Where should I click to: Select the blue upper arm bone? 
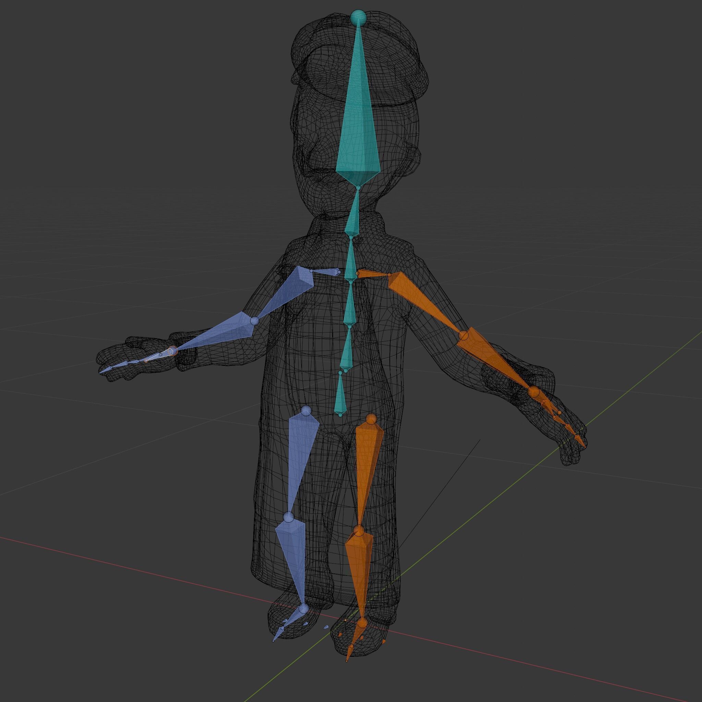(287, 291)
